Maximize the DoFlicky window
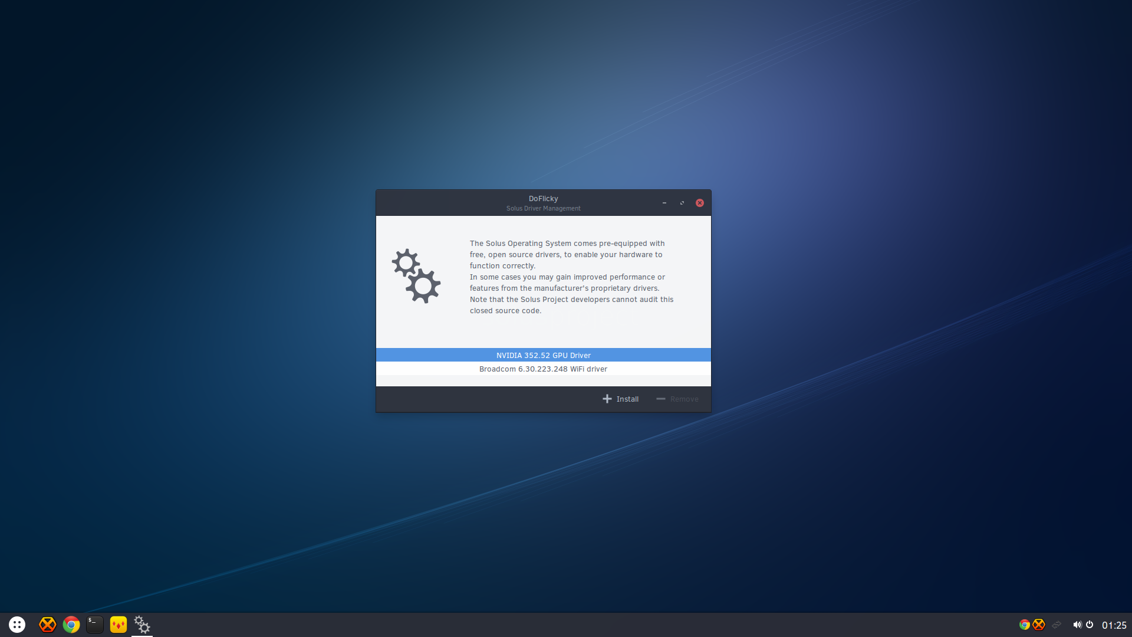 pyautogui.click(x=682, y=203)
